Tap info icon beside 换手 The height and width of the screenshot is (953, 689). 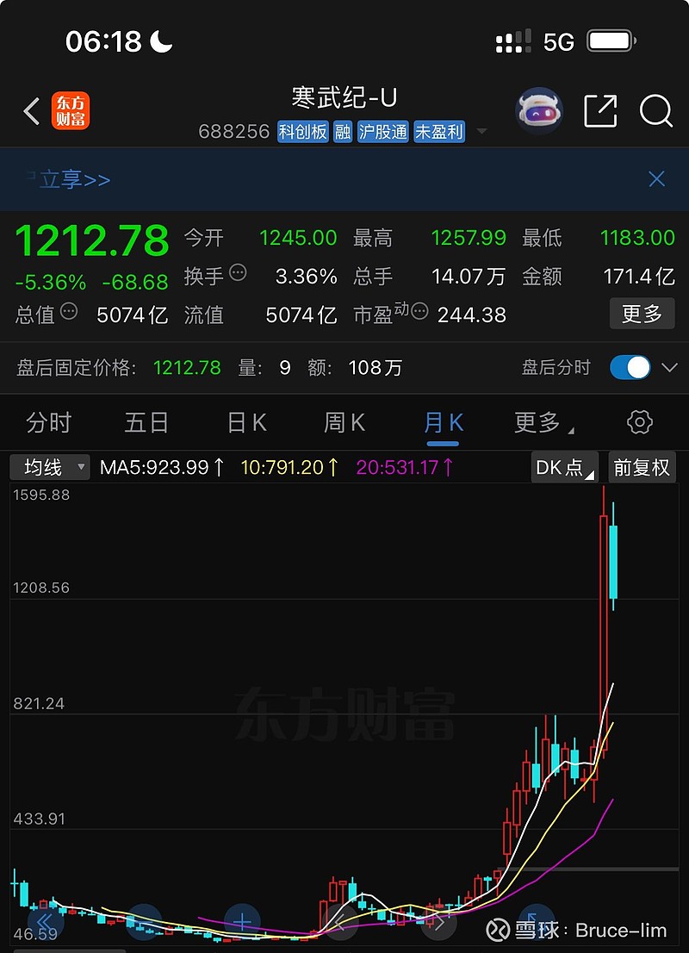[239, 273]
